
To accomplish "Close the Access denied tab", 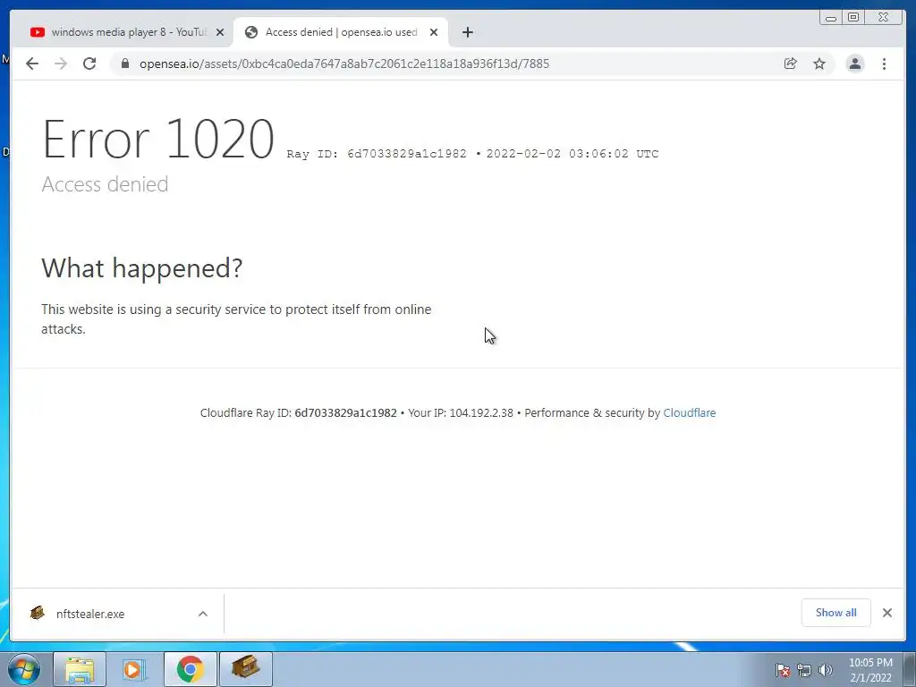I will pos(434,32).
